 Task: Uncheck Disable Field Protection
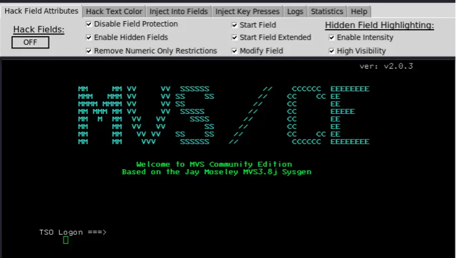pos(89,24)
